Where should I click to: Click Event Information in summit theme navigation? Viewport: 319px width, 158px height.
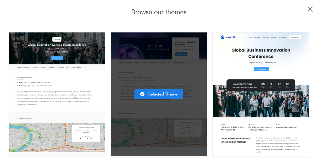[254, 37]
